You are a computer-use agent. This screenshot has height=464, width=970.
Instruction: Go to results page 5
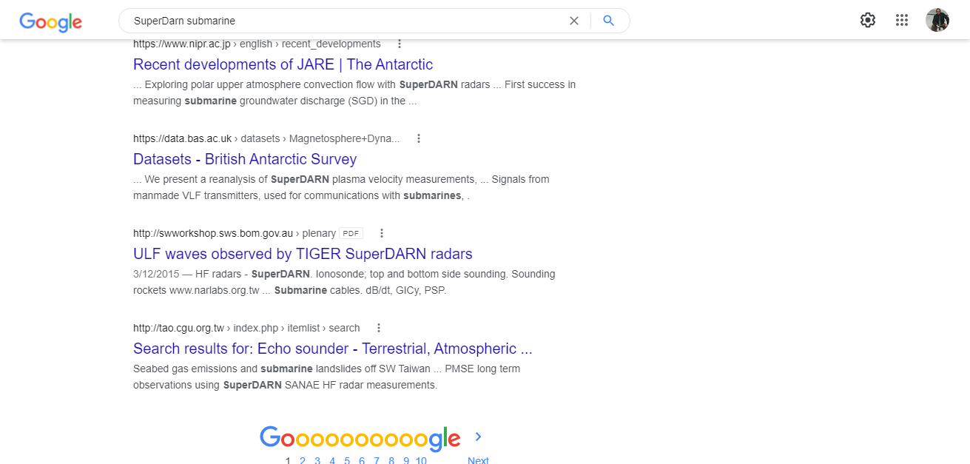coord(347,460)
